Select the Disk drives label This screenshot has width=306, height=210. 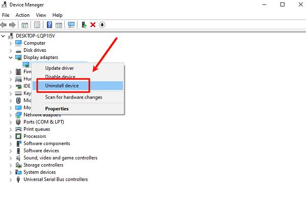(x=35, y=50)
